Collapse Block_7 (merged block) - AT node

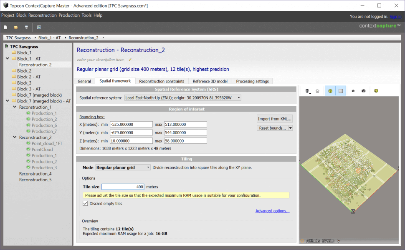pos(8,101)
